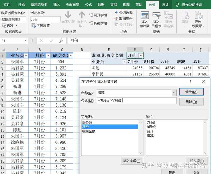Image resolution: width=211 pixels, height=174 pixels.
Task: Insert a timeline with 插入日程表
Action: coord(156,19)
